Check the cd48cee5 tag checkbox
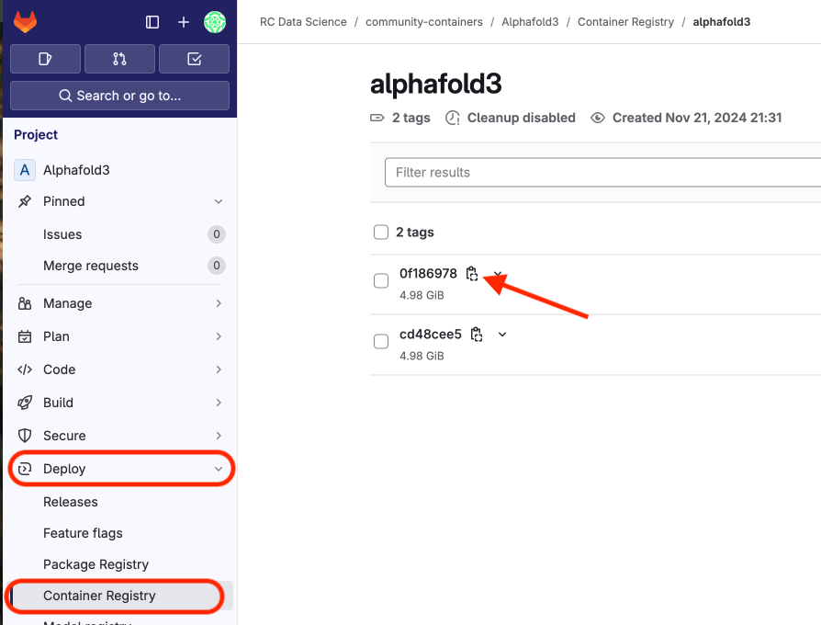The width and height of the screenshot is (821, 625). (x=381, y=342)
